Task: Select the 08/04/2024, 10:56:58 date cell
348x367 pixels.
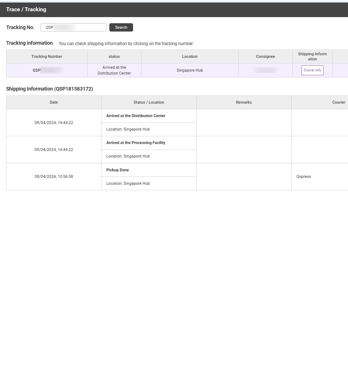Action: point(53,176)
